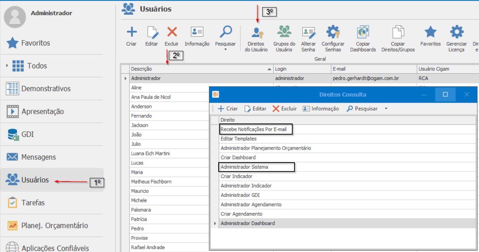Click the Usuário Cigam column header

click(448, 69)
